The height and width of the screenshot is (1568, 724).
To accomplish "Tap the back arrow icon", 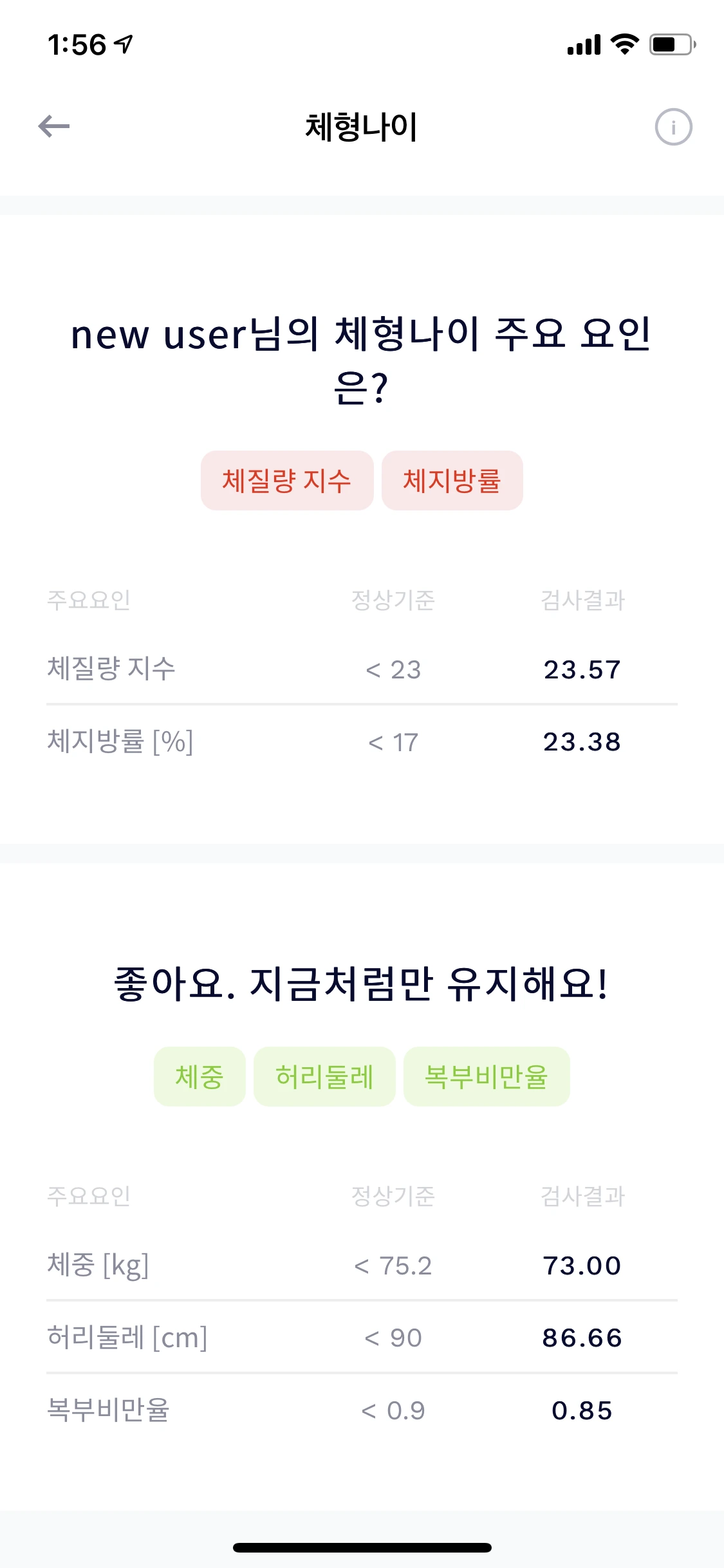I will point(54,126).
